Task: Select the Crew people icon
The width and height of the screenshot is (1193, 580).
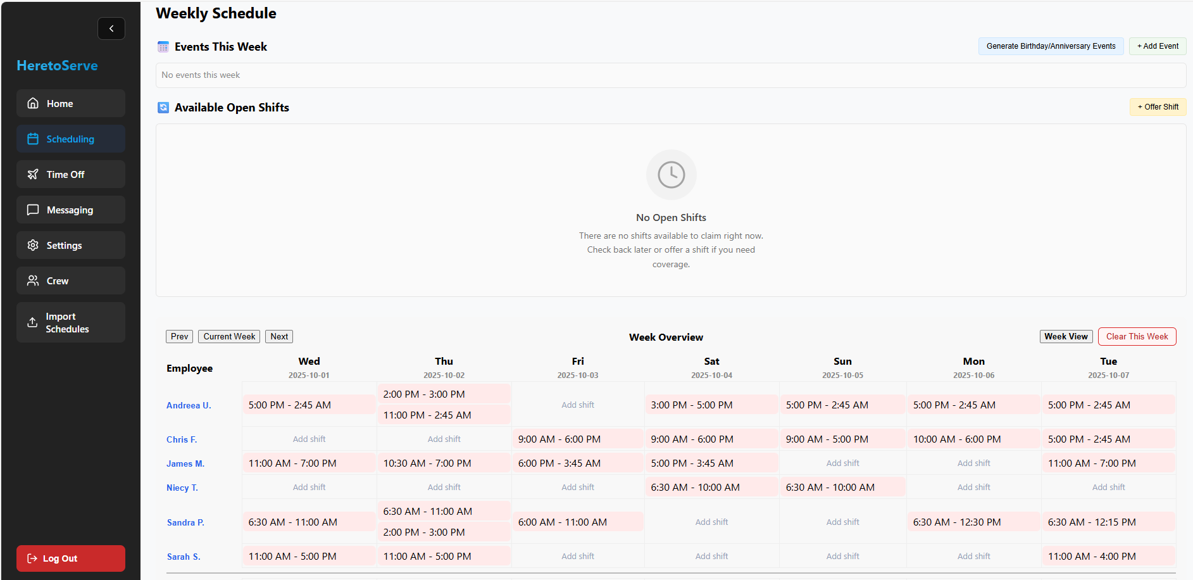Action: click(32, 281)
